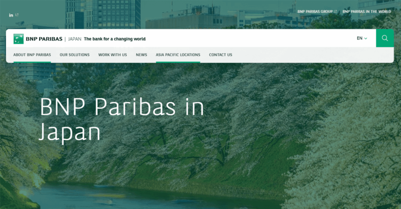Viewport: 401px width, 209px height.
Task: Click the external-link arrow beside LinkedIn
Action: pyautogui.click(x=17, y=15)
